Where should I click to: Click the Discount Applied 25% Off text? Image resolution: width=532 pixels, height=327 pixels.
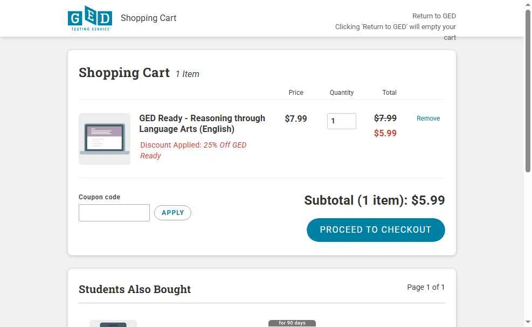click(193, 150)
